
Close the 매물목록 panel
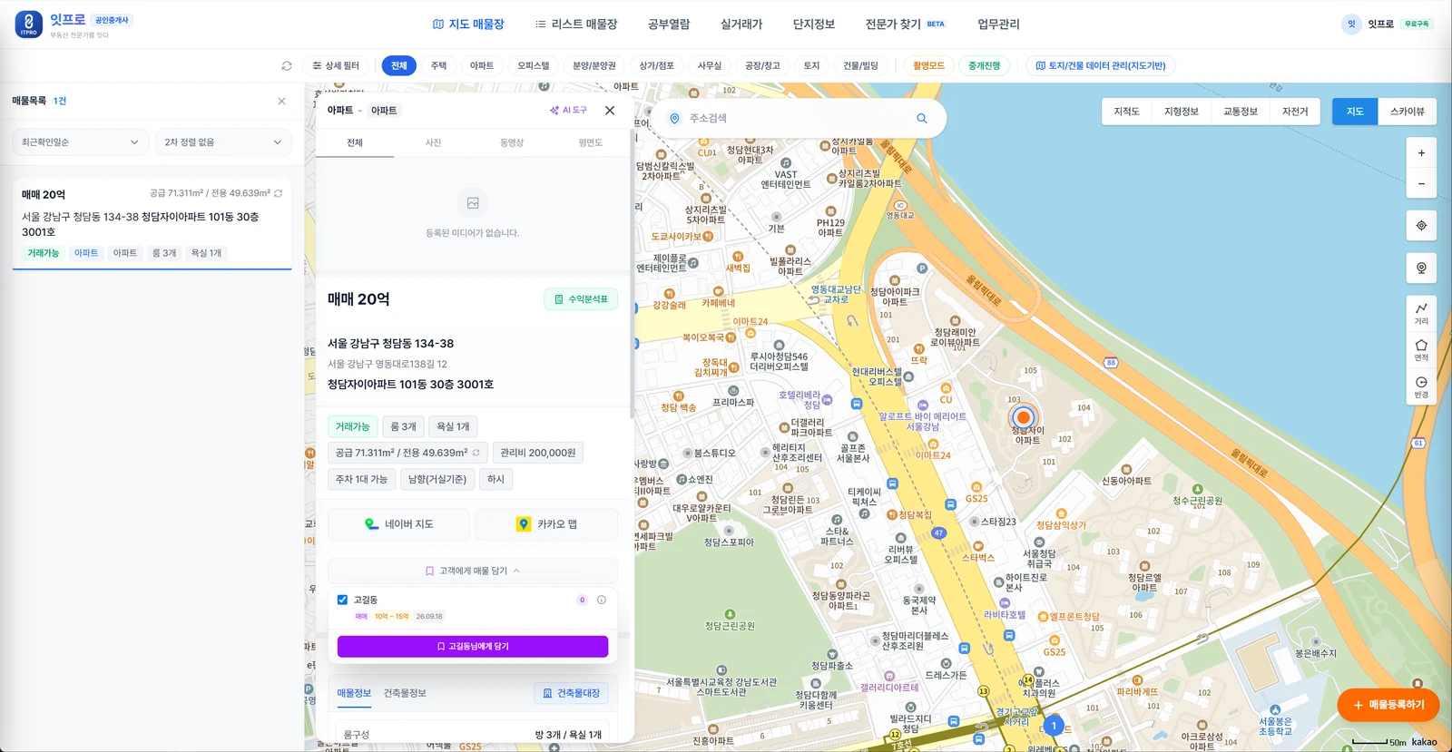coord(281,101)
